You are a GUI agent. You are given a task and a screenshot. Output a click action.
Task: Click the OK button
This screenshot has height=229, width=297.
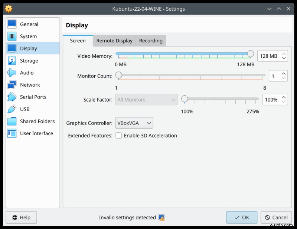point(242,218)
